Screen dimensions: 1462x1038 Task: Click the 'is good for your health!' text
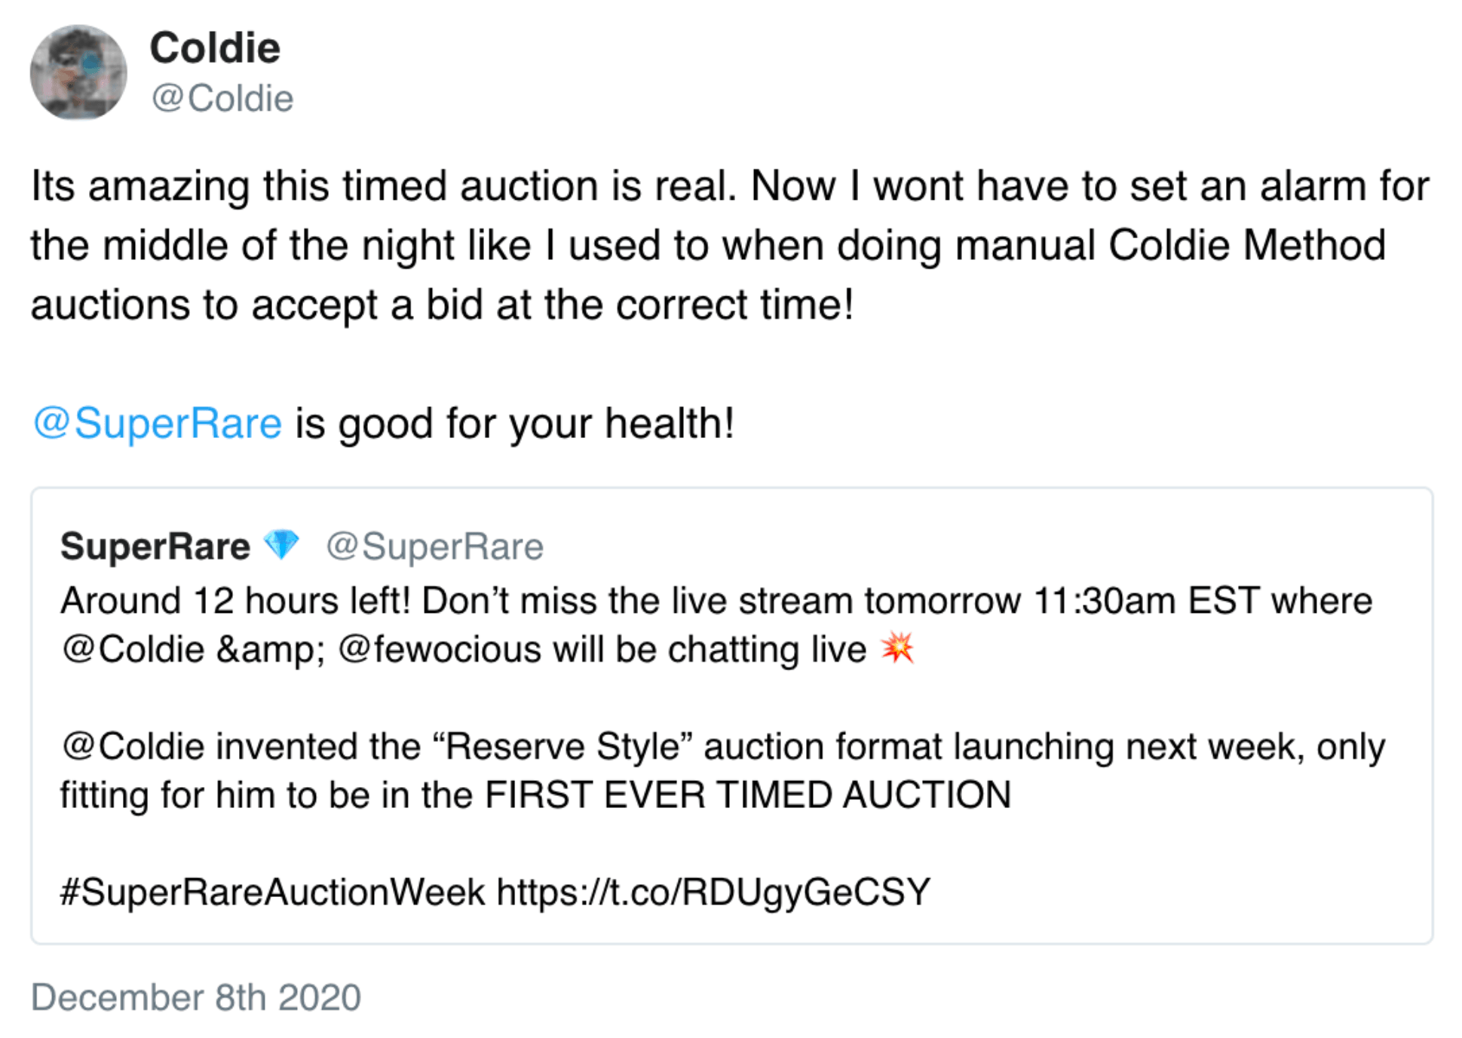[515, 423]
